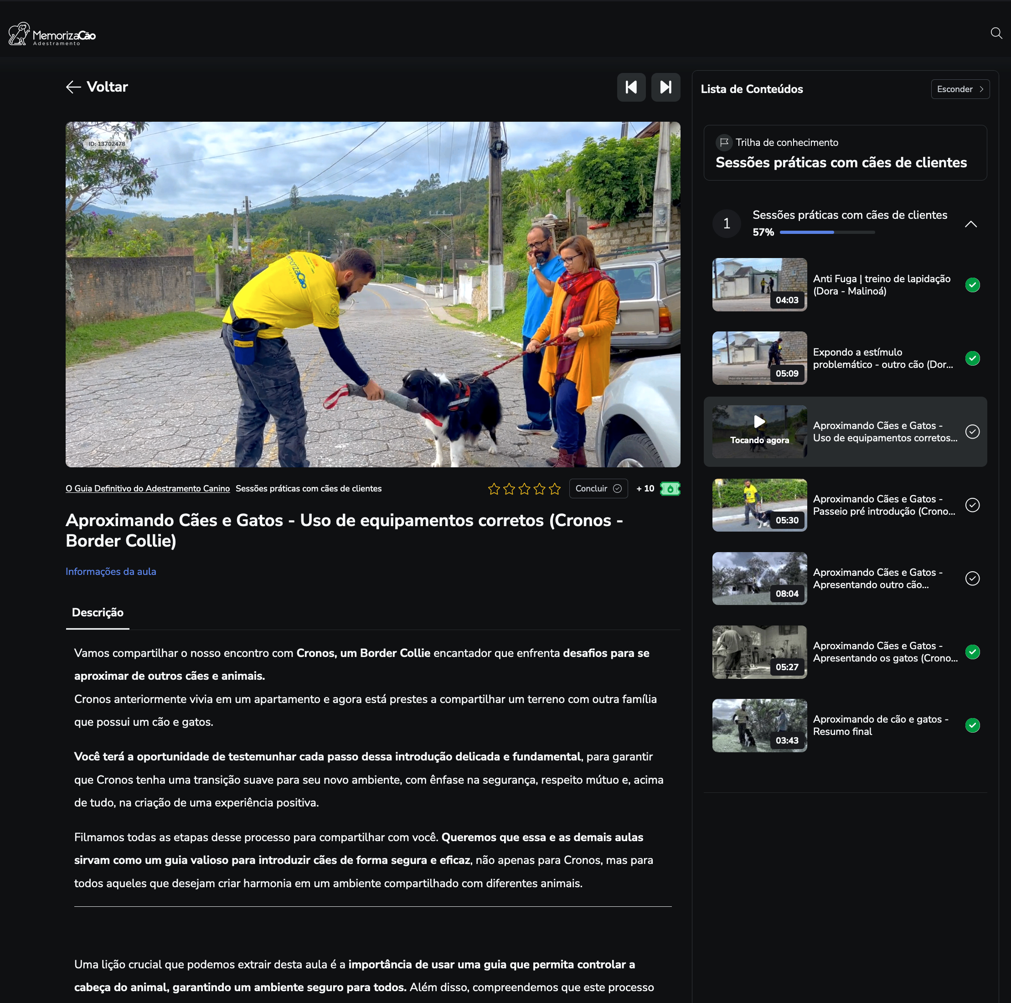Toggle completion check for 'Anti Fuga' lesson

(x=972, y=285)
